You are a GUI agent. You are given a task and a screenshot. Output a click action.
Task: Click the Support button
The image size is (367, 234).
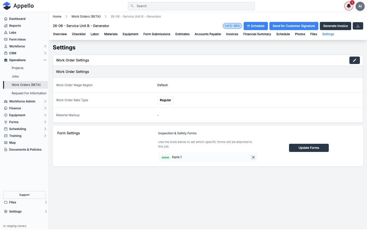pyautogui.click(x=24, y=195)
